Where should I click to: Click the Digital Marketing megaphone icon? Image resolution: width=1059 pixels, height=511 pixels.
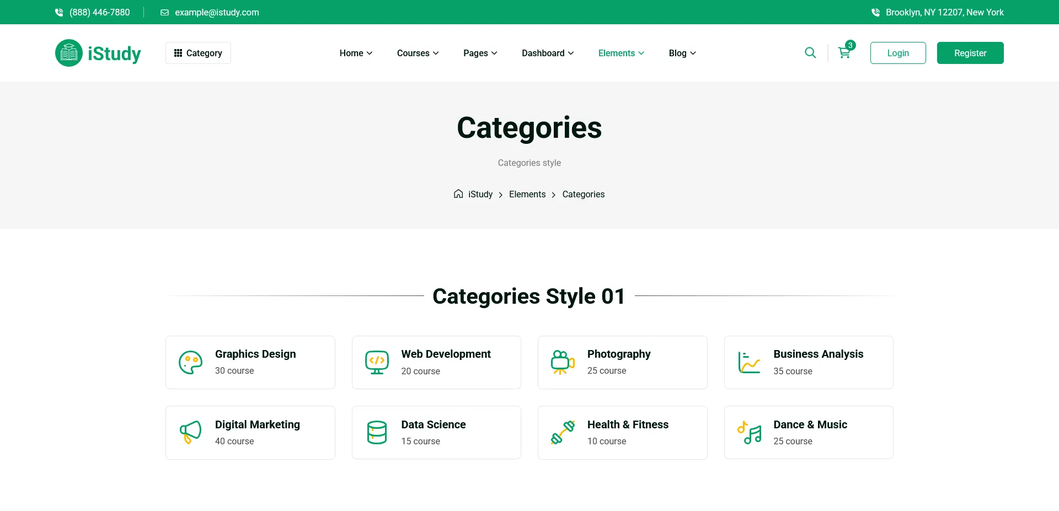point(190,433)
